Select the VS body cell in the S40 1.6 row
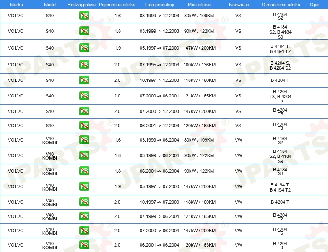Image resolution: width=328 pixels, height=252 pixels. pos(238,16)
